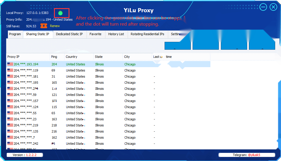281x161 pixels.
Task: Switch to the History List tab
Action: click(x=116, y=34)
